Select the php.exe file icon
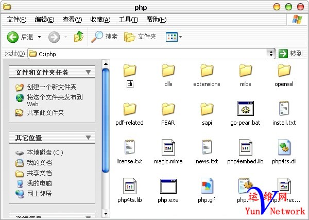This screenshot has width=309, height=220. (x=168, y=186)
